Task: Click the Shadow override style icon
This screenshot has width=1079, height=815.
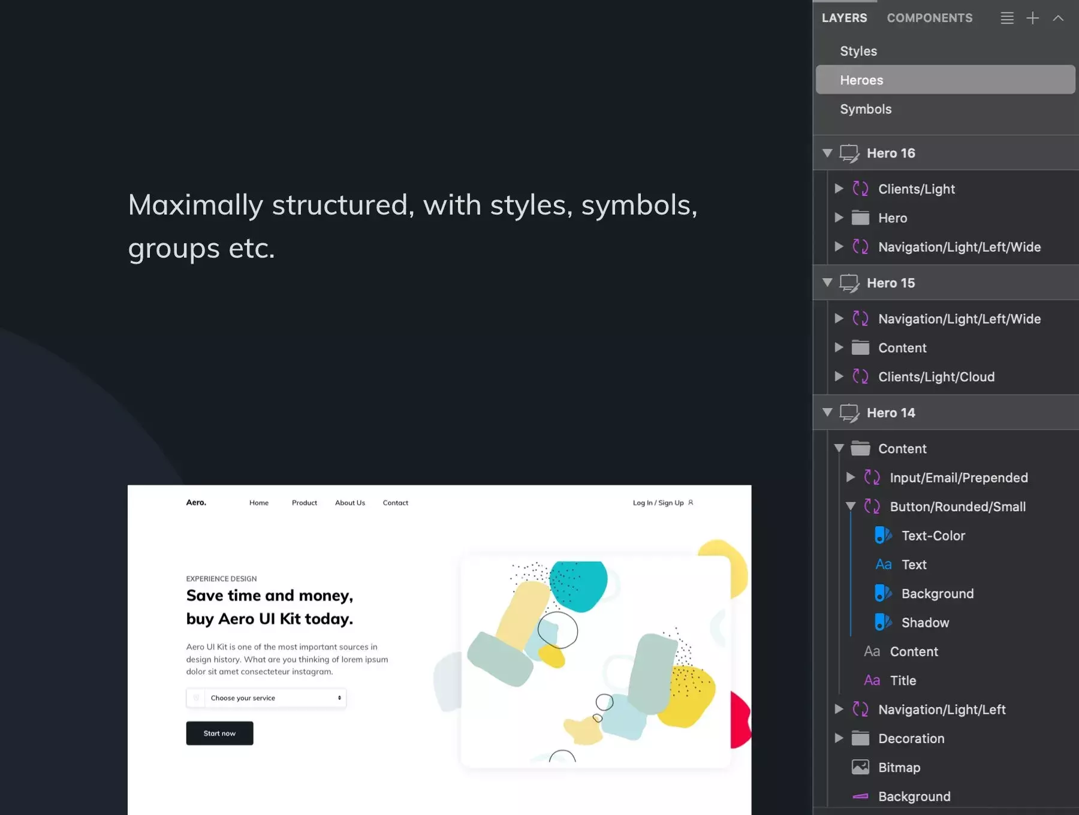Action: point(883,622)
